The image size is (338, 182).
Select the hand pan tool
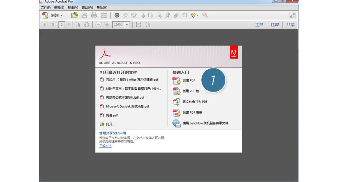pos(86,25)
